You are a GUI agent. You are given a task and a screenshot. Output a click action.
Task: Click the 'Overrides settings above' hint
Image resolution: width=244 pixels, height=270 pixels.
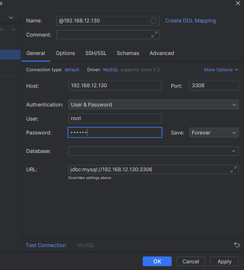90,178
